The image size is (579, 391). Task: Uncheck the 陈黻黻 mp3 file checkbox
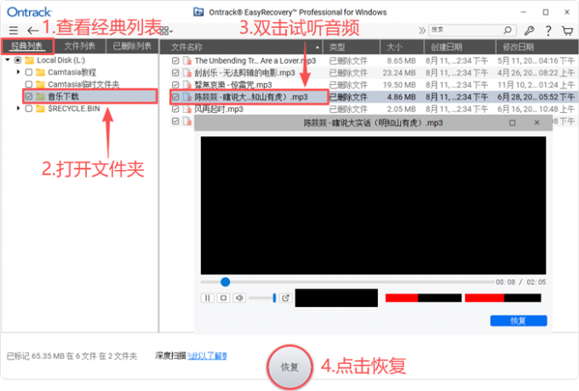point(175,97)
